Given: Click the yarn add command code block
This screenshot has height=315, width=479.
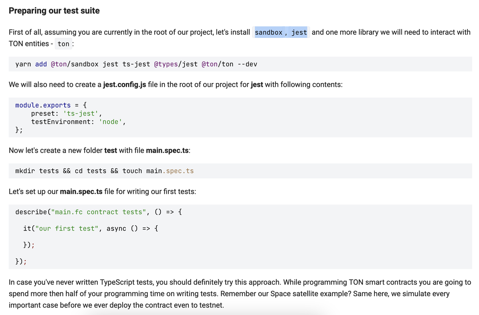Looking at the screenshot, I should coord(136,64).
